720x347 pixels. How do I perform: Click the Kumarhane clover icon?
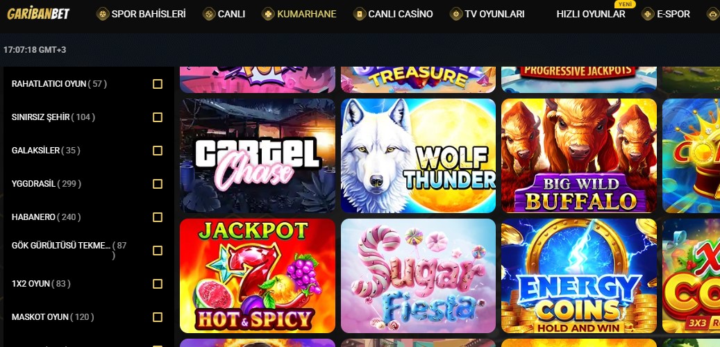coord(268,14)
